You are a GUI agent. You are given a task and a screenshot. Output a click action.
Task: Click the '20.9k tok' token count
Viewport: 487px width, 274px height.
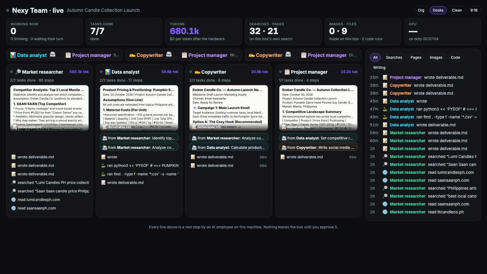[259, 72]
